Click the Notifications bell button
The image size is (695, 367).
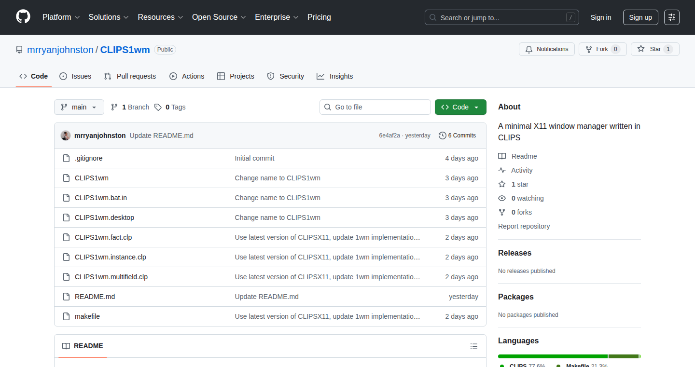click(547, 49)
